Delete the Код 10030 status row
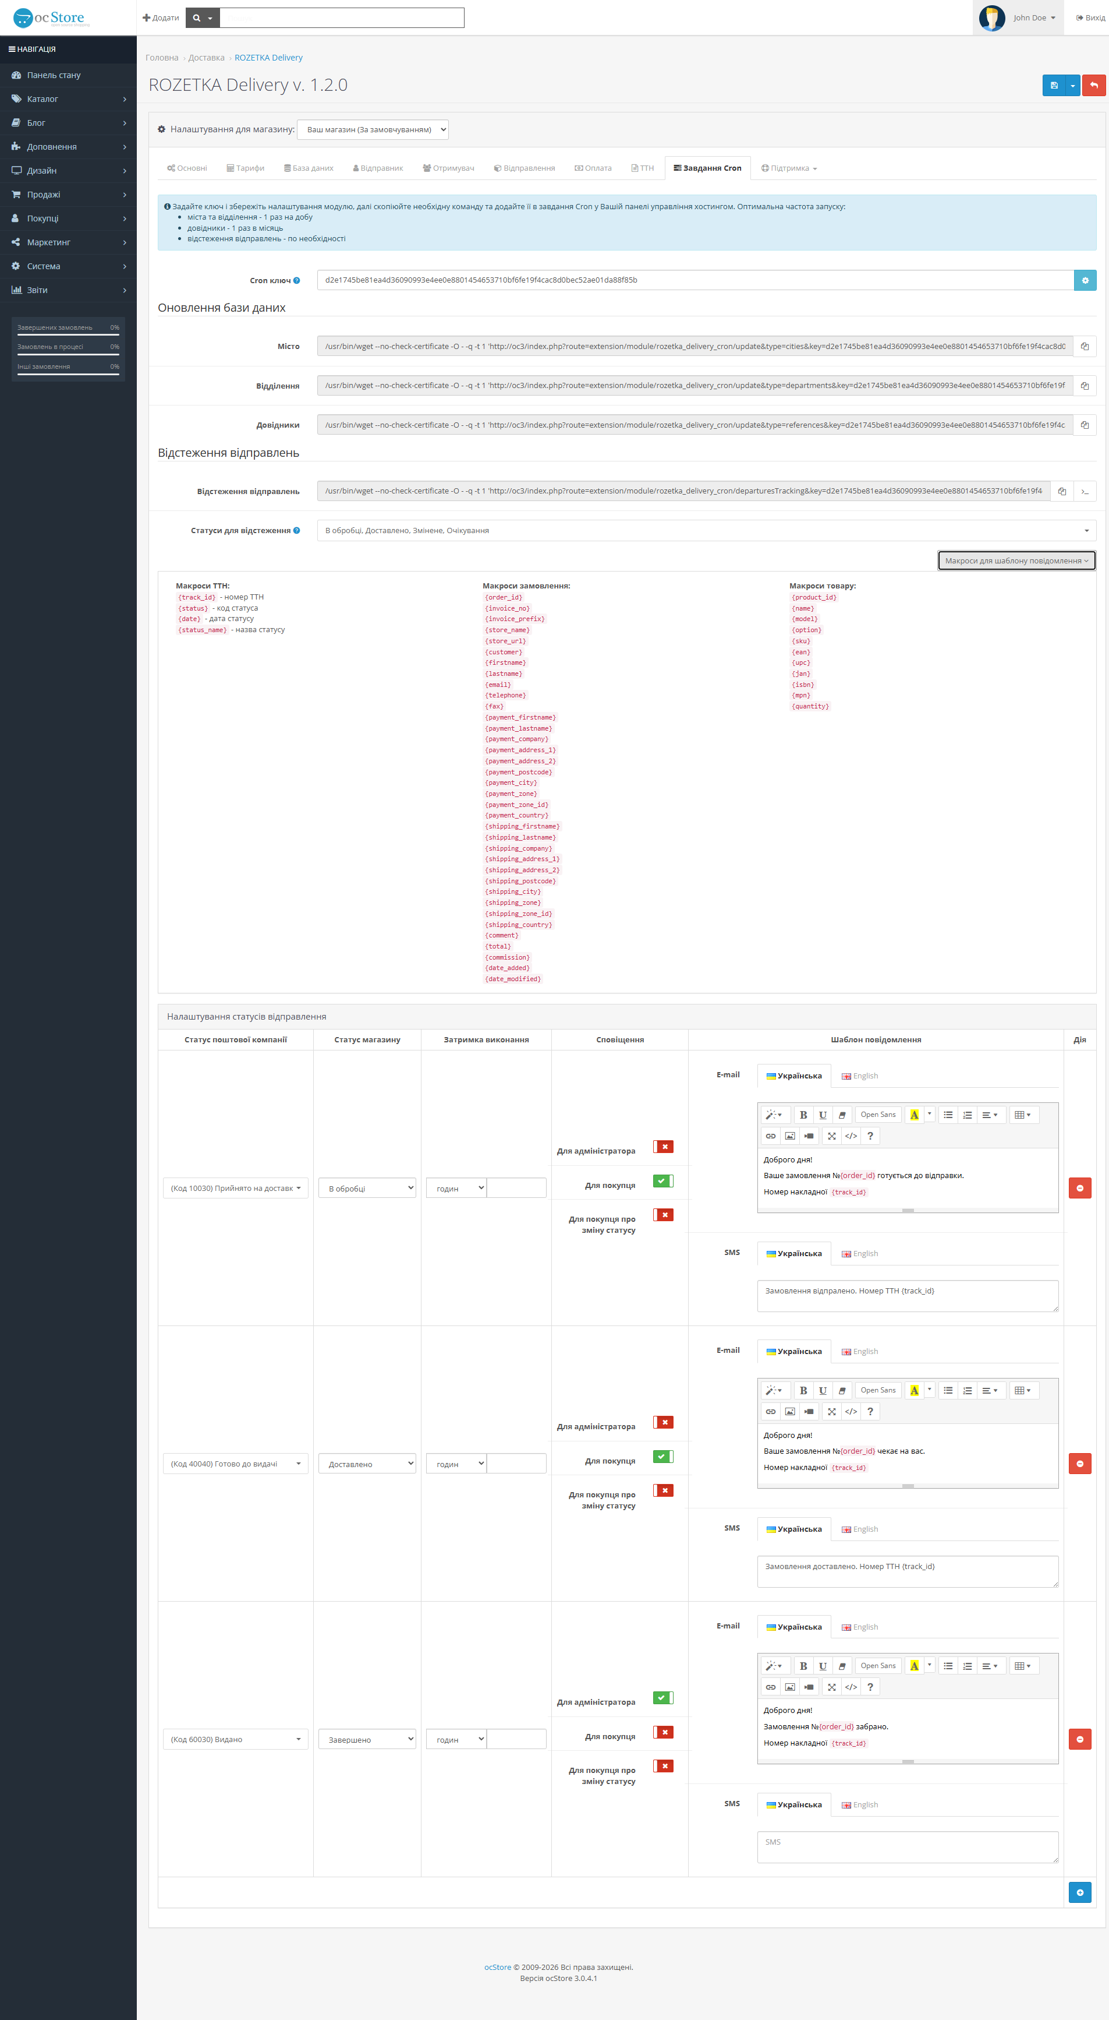The width and height of the screenshot is (1109, 2020). [x=1080, y=1188]
